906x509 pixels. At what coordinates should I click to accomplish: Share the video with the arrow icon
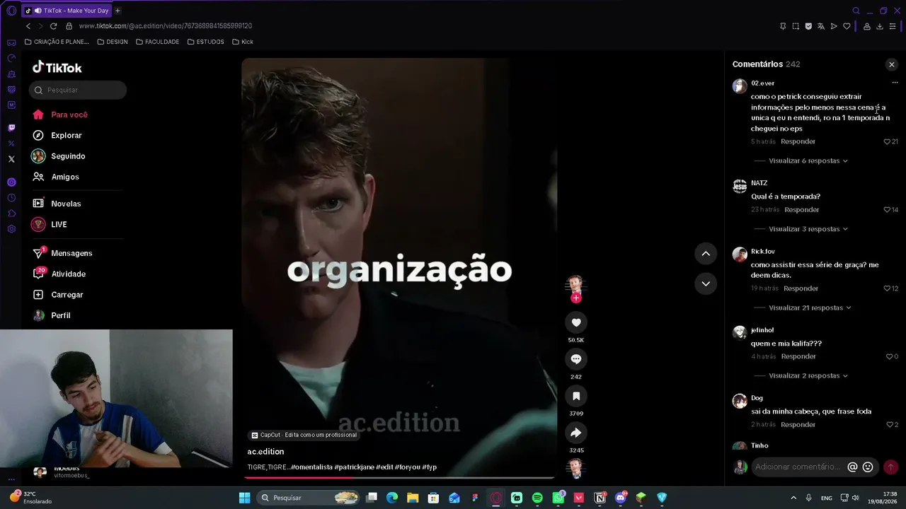click(x=576, y=433)
